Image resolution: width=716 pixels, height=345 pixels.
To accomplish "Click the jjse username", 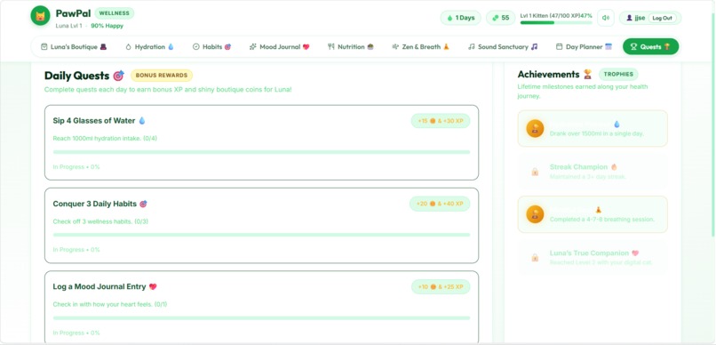I will [x=640, y=18].
